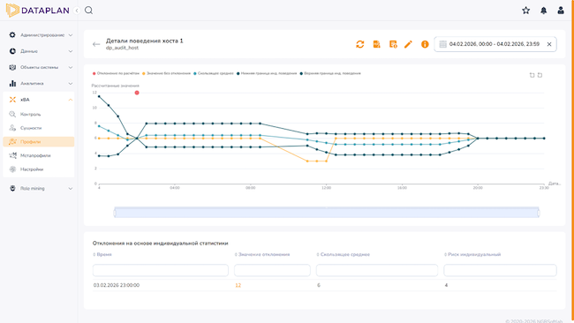
Task: Go back using the left arrow
Action: (x=96, y=44)
